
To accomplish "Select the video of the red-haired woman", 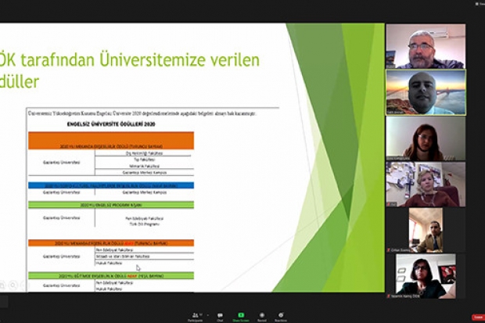I will pyautogui.click(x=425, y=138).
